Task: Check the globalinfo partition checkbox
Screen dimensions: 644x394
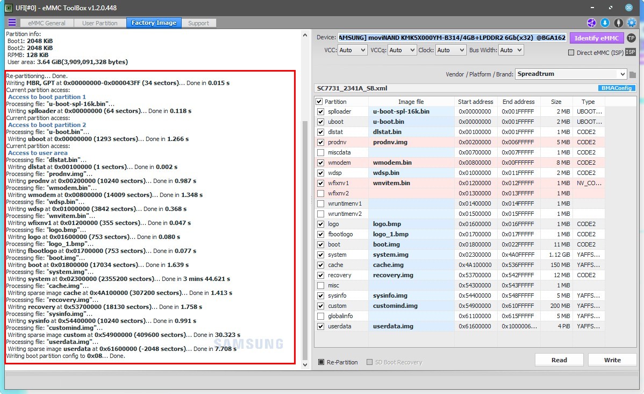Action: [x=321, y=316]
